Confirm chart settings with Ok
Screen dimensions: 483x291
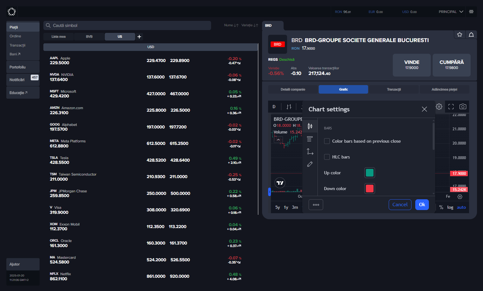tap(422, 205)
